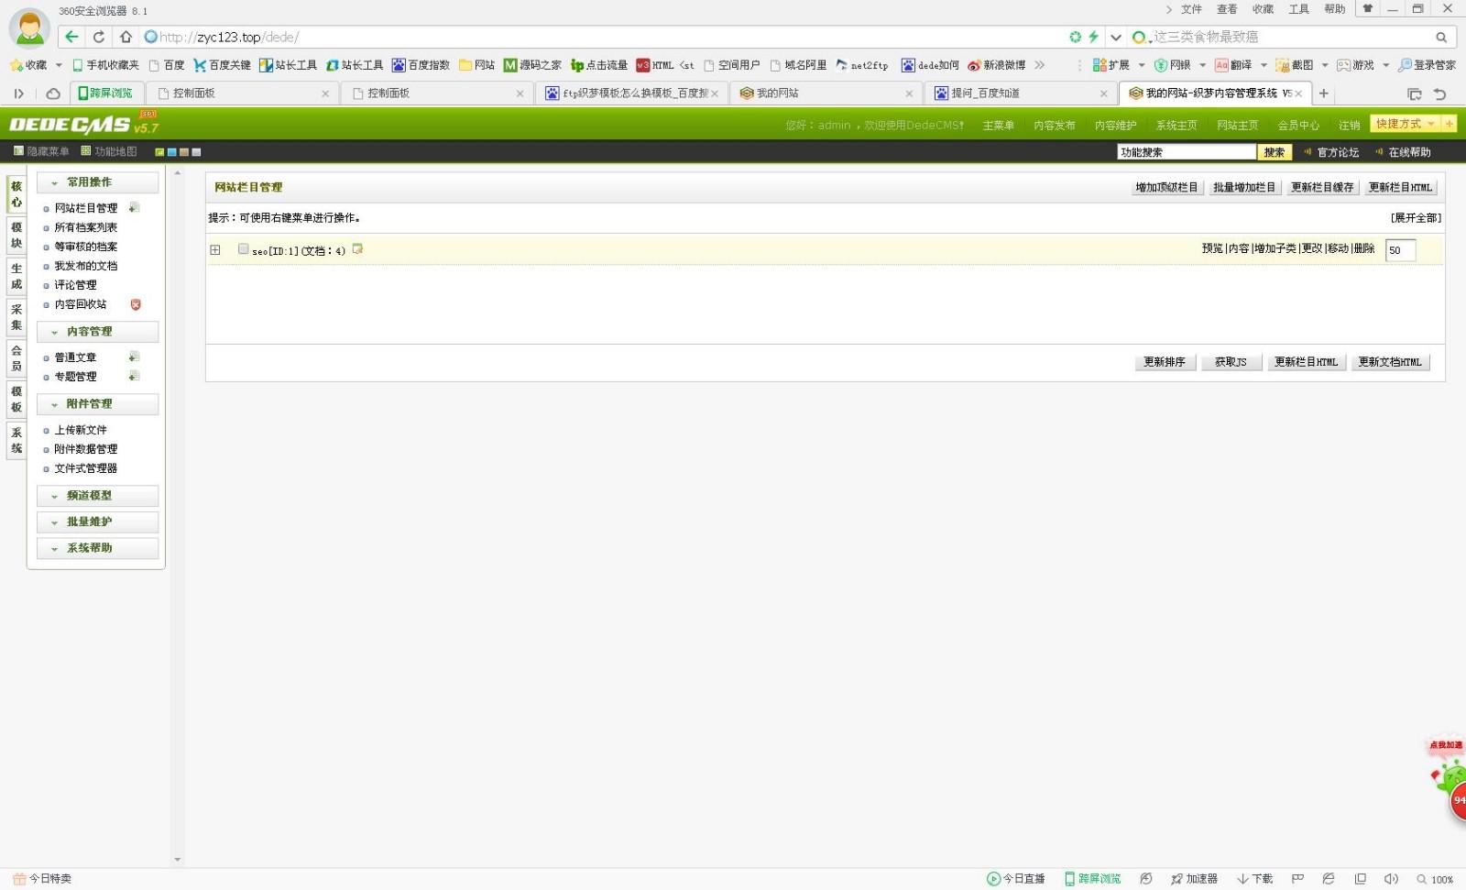
Task: Open the address bar history dropdown arrow
Action: [x=1115, y=38]
